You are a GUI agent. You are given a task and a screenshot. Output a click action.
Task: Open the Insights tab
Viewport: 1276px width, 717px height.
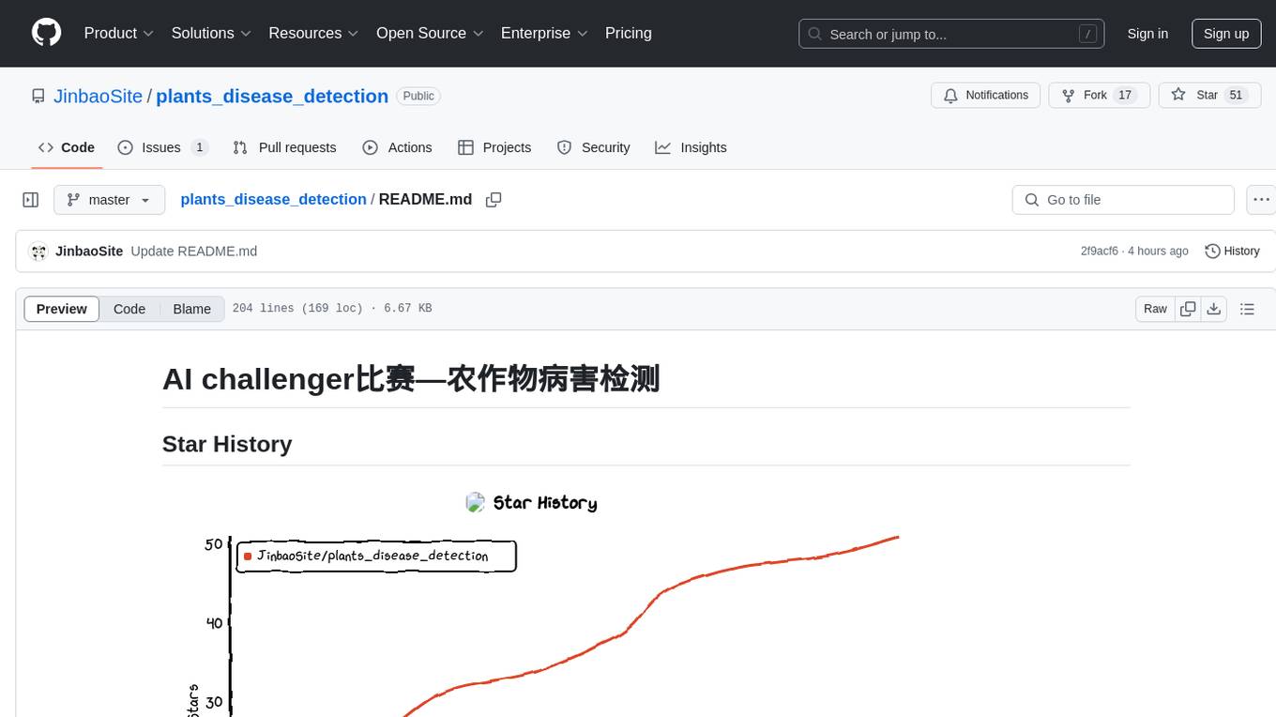coord(691,147)
